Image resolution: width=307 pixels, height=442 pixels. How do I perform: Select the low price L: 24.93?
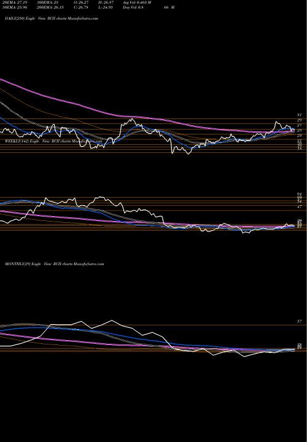(106, 7)
